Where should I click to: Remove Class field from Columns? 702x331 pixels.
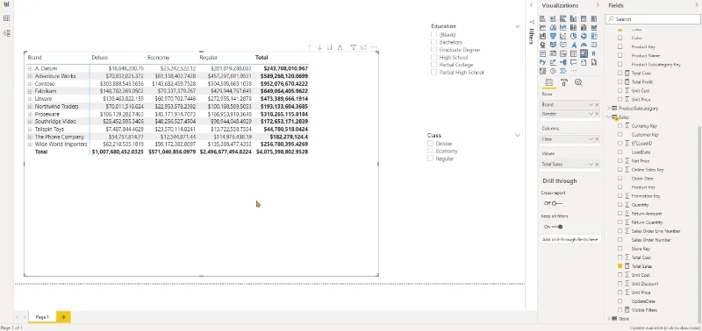[x=597, y=139]
